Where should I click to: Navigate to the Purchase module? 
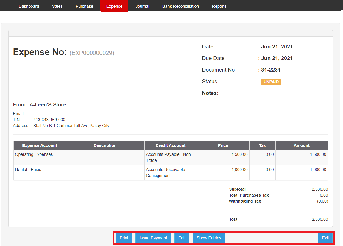[x=84, y=6]
